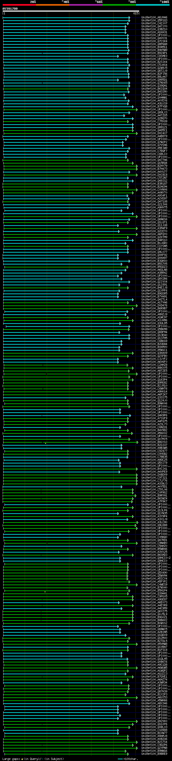The width and height of the screenshot is (172, 761).
Task: Click the cyan ~100% identity legend bar
Action: pos(153,5)
